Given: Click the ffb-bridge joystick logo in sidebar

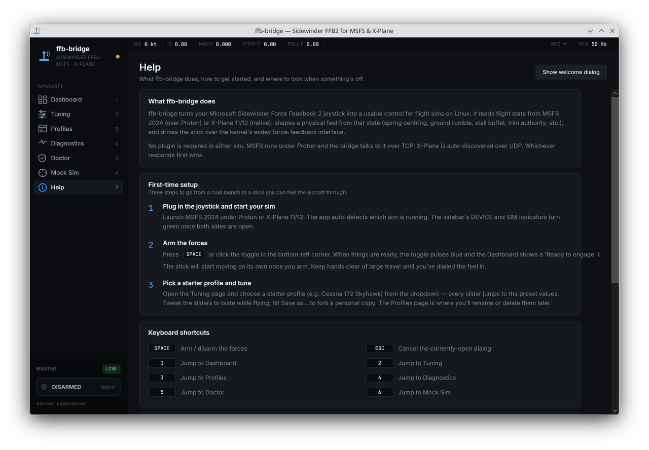Looking at the screenshot, I should (x=45, y=56).
